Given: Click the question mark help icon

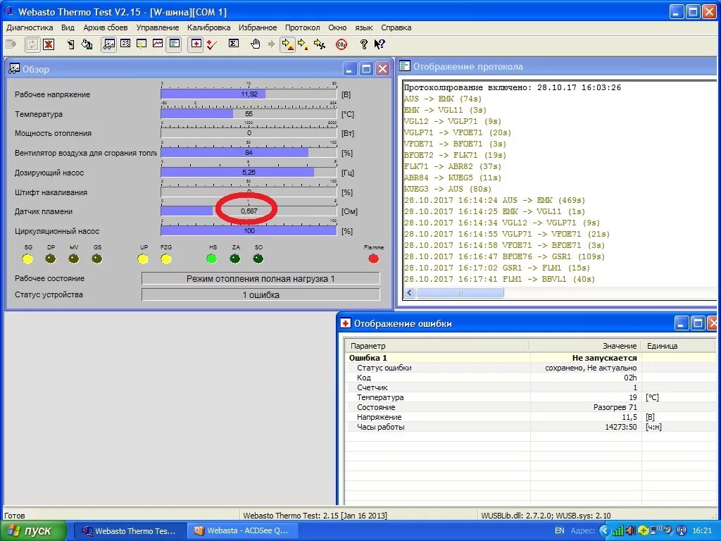Looking at the screenshot, I should tap(363, 44).
